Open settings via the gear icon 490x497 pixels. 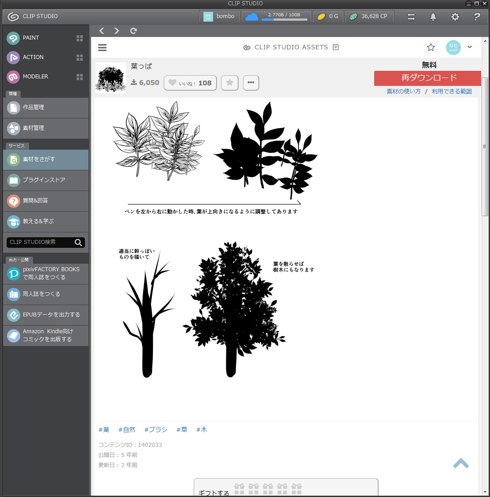[455, 17]
